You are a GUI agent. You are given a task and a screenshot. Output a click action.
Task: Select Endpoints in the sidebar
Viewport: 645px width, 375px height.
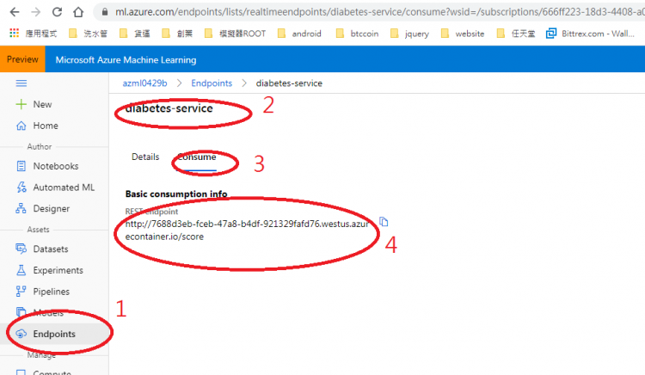(53, 334)
